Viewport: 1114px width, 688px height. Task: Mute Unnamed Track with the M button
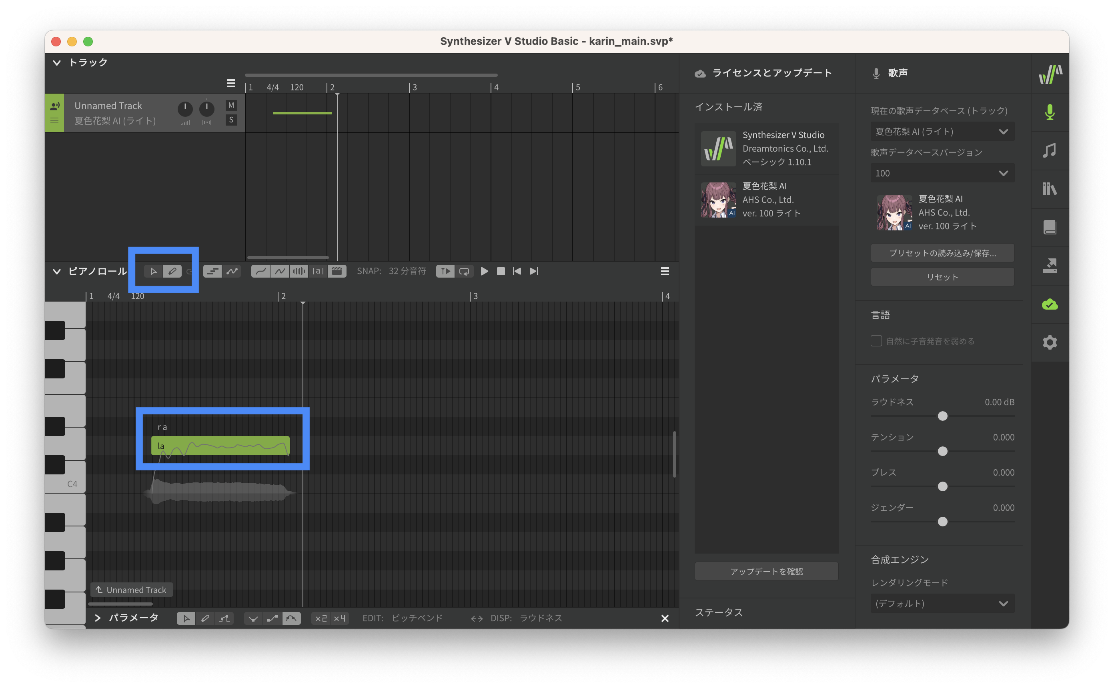(x=231, y=106)
